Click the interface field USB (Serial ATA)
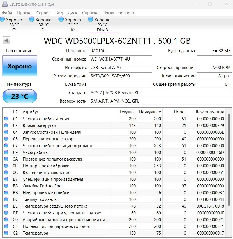Image resolution: width=233 pixels, height=239 pixels. click(121, 67)
